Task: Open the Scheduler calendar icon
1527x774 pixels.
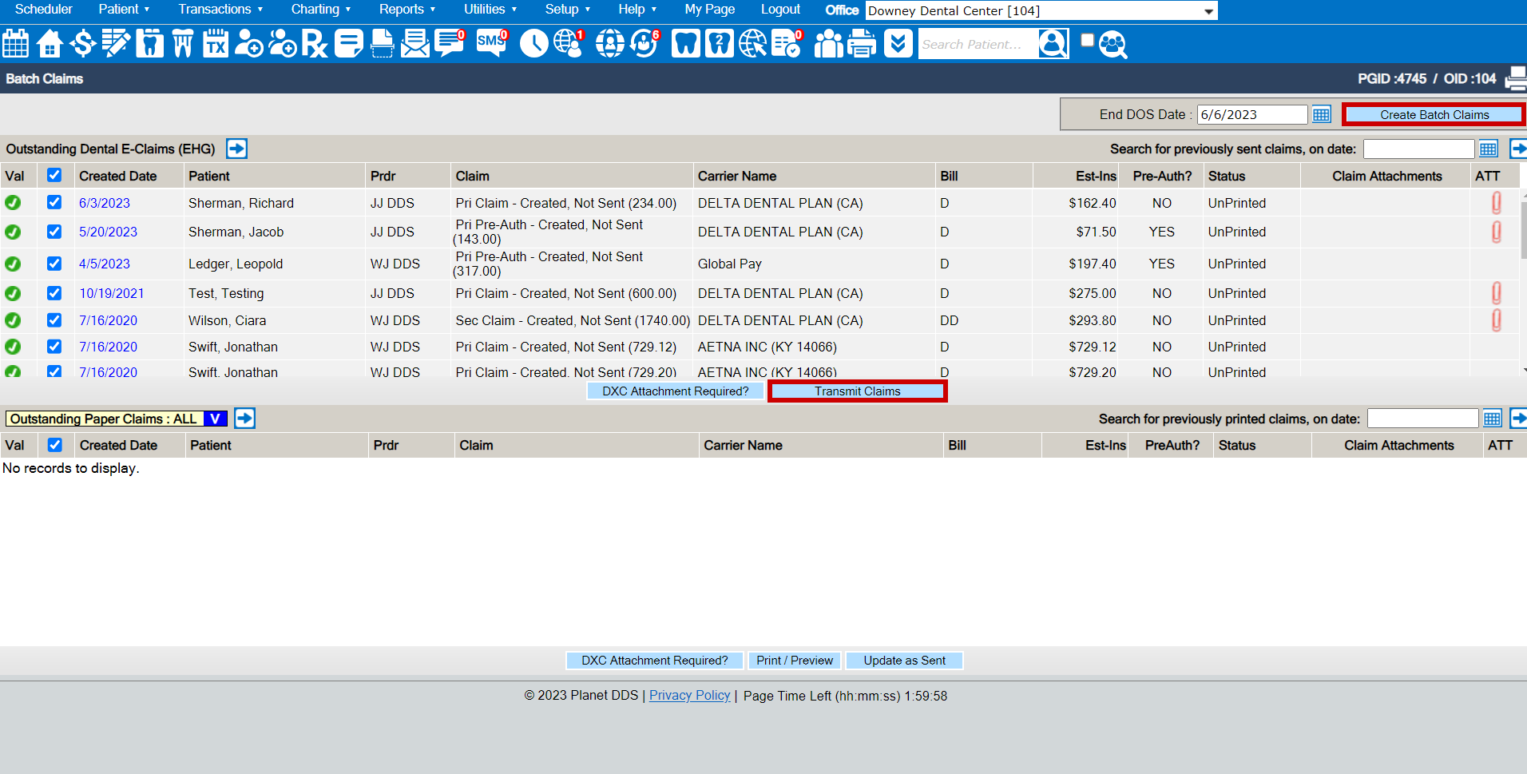Action: tap(15, 43)
